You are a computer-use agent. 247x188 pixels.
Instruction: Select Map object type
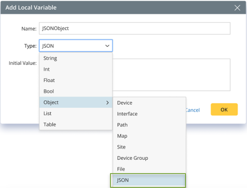pos(122,136)
